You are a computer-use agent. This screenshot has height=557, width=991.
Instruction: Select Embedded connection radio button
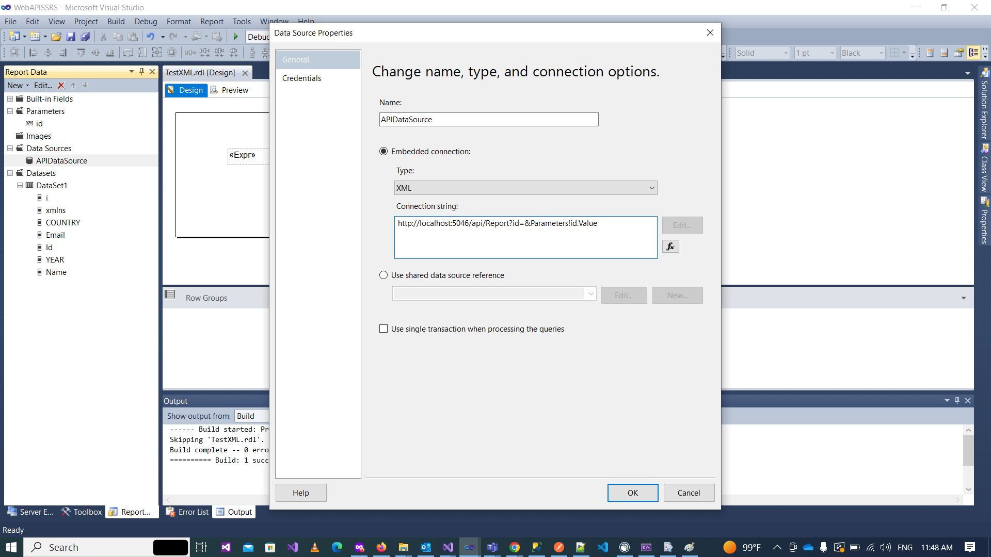pos(383,151)
